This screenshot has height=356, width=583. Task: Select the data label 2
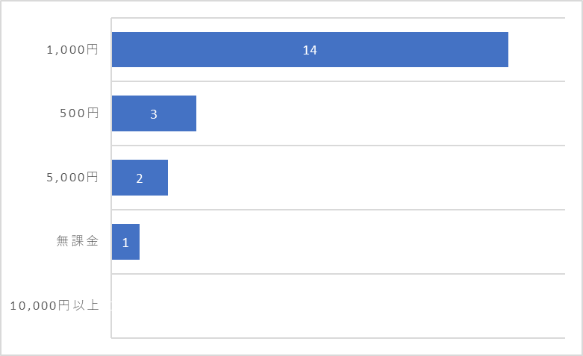tap(140, 178)
